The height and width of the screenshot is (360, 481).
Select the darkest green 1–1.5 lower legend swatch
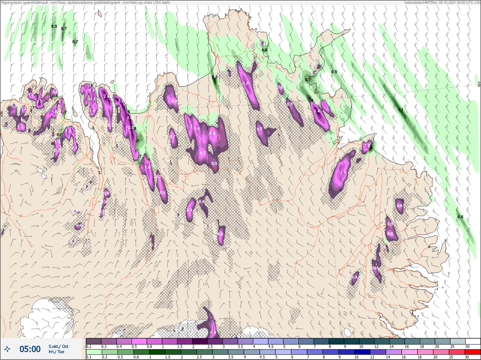tap(157, 352)
